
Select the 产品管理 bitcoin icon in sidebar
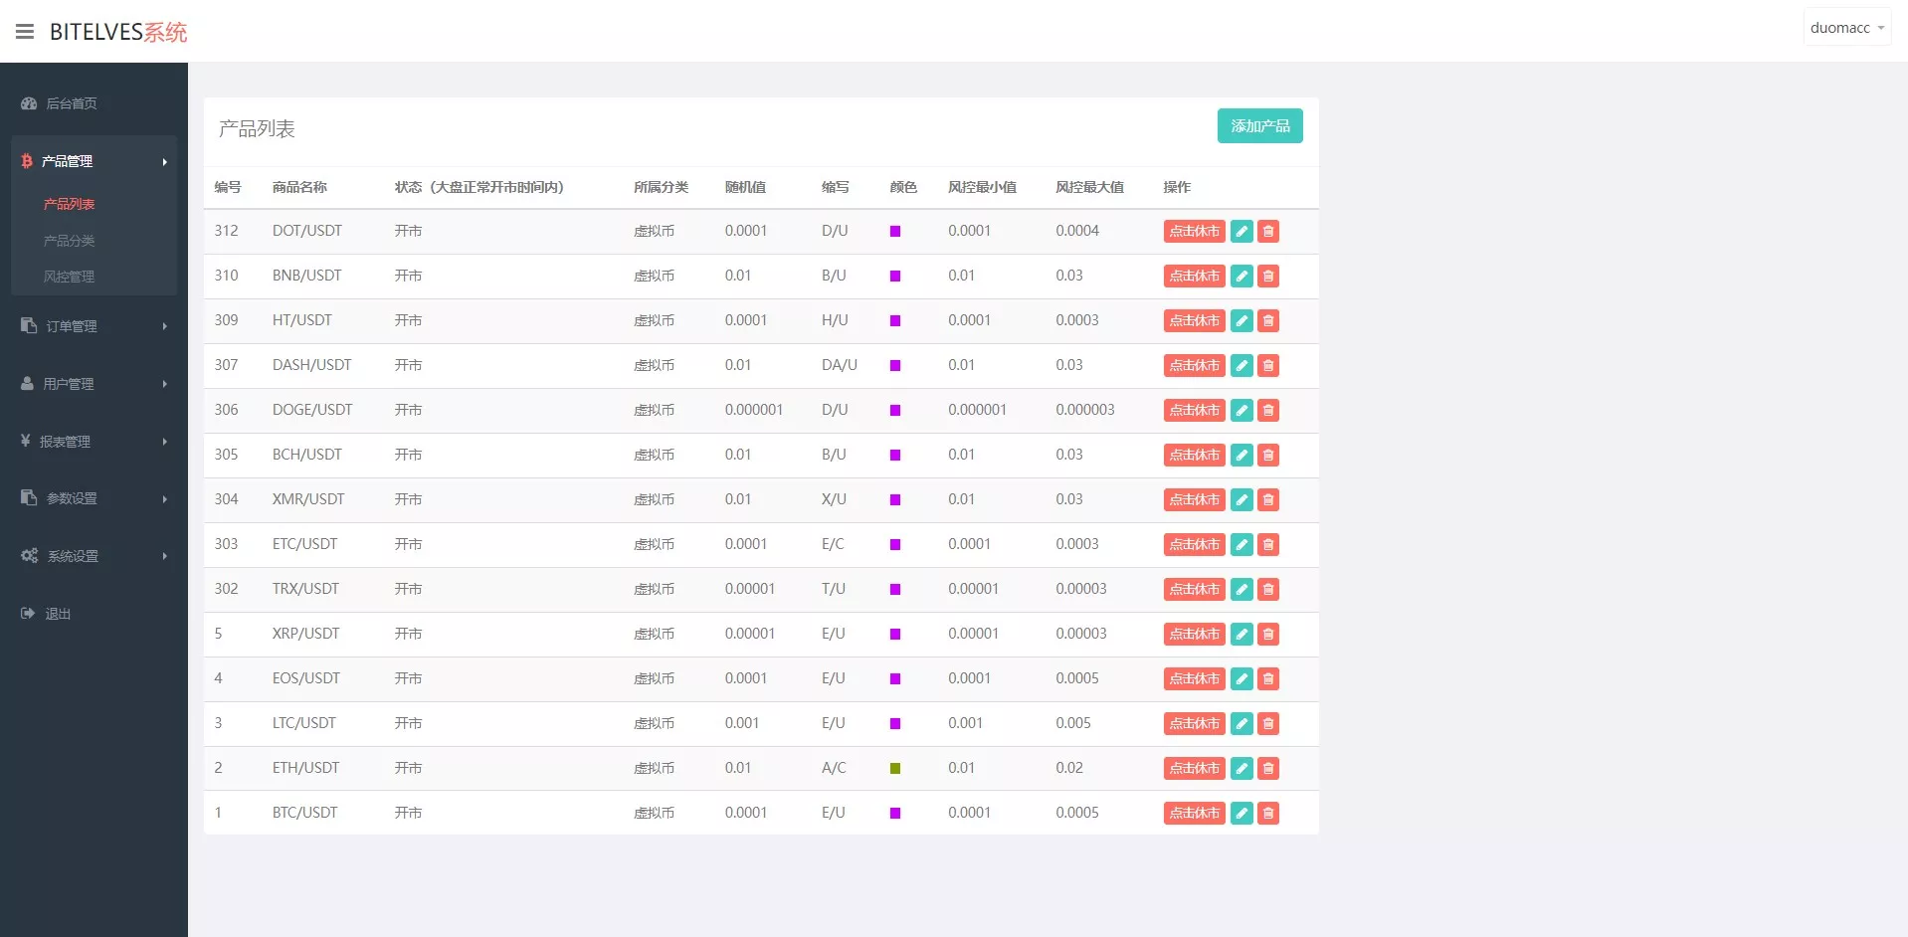pos(26,160)
